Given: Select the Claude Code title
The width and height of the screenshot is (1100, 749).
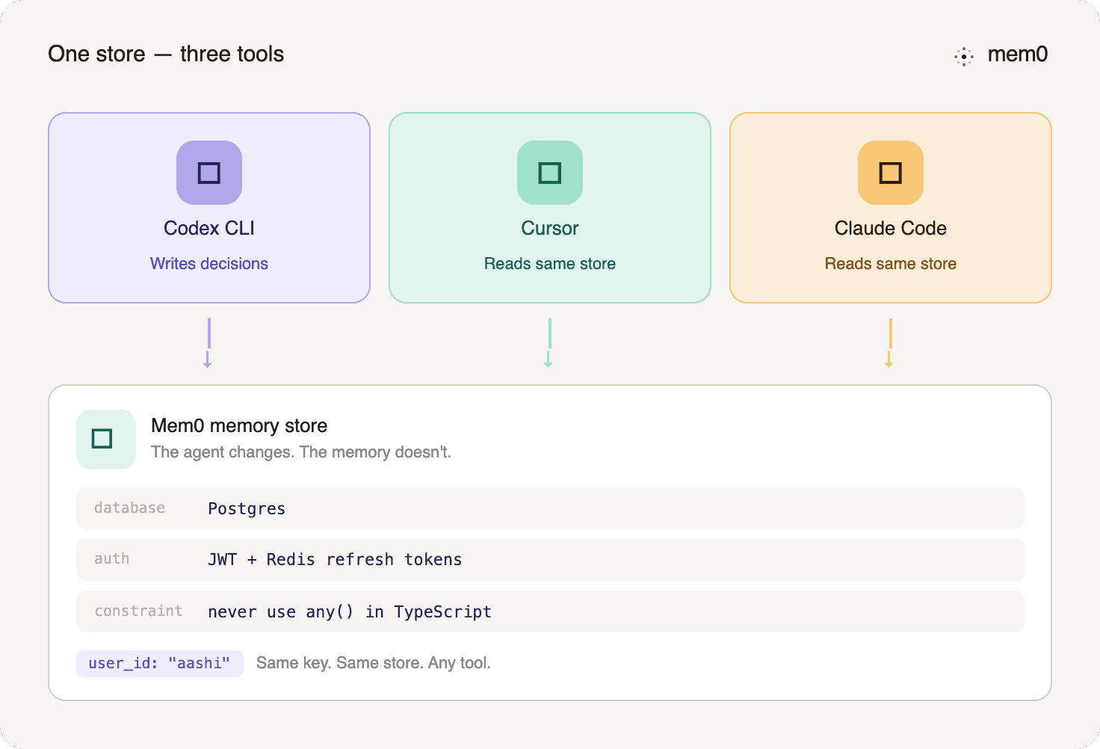Looking at the screenshot, I should [891, 228].
